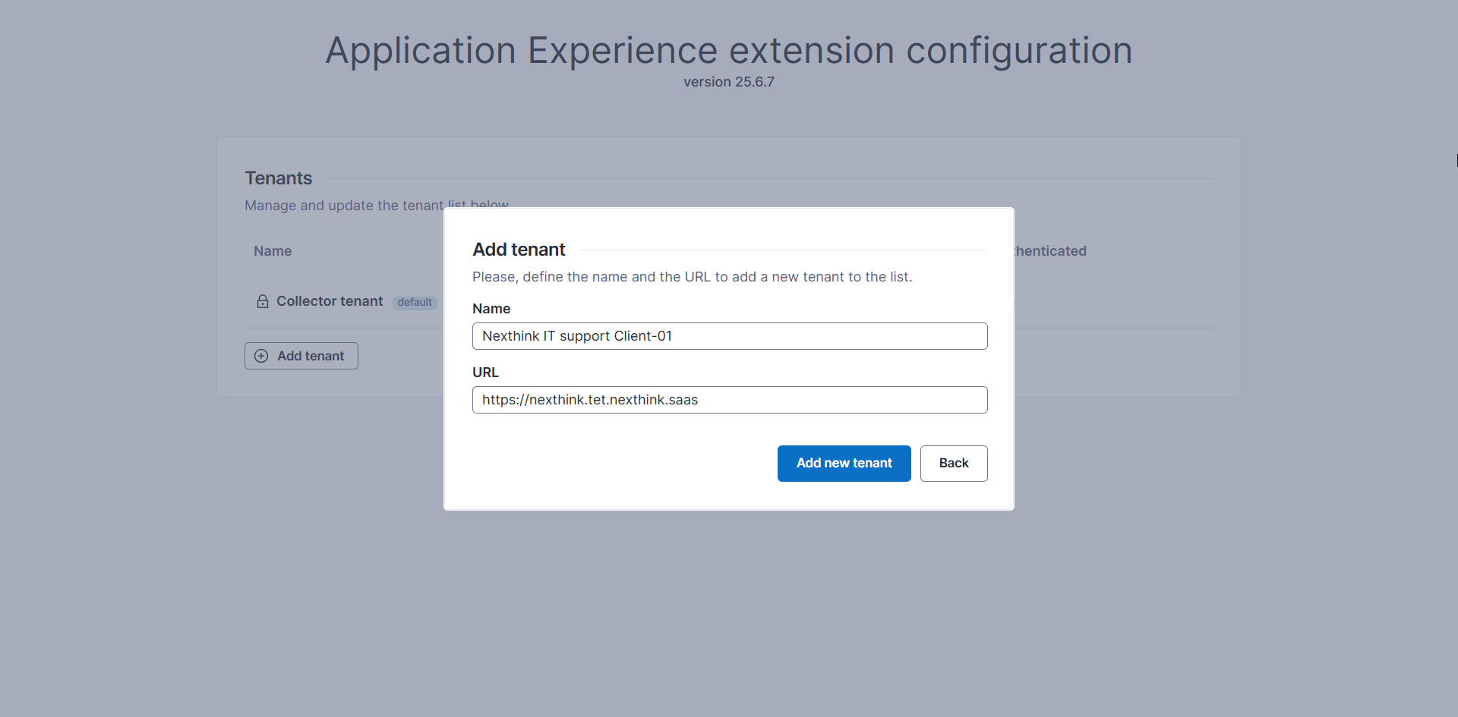Click the Name field containing Nexthink IT support Client-01

729,336
